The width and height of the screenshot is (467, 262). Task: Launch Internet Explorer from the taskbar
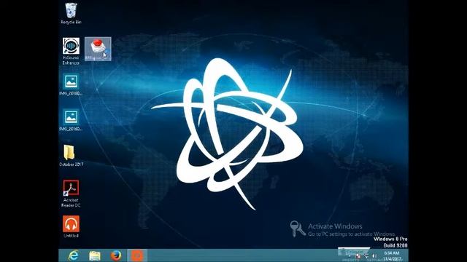pyautogui.click(x=73, y=255)
